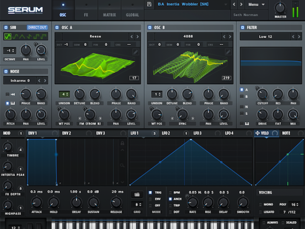Select the triangle sub waveform icon
This screenshot has height=229, width=305.
pos(22,36)
